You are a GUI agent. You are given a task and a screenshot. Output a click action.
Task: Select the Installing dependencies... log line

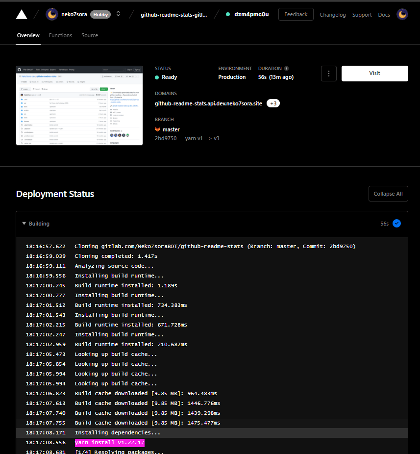pos(212,433)
